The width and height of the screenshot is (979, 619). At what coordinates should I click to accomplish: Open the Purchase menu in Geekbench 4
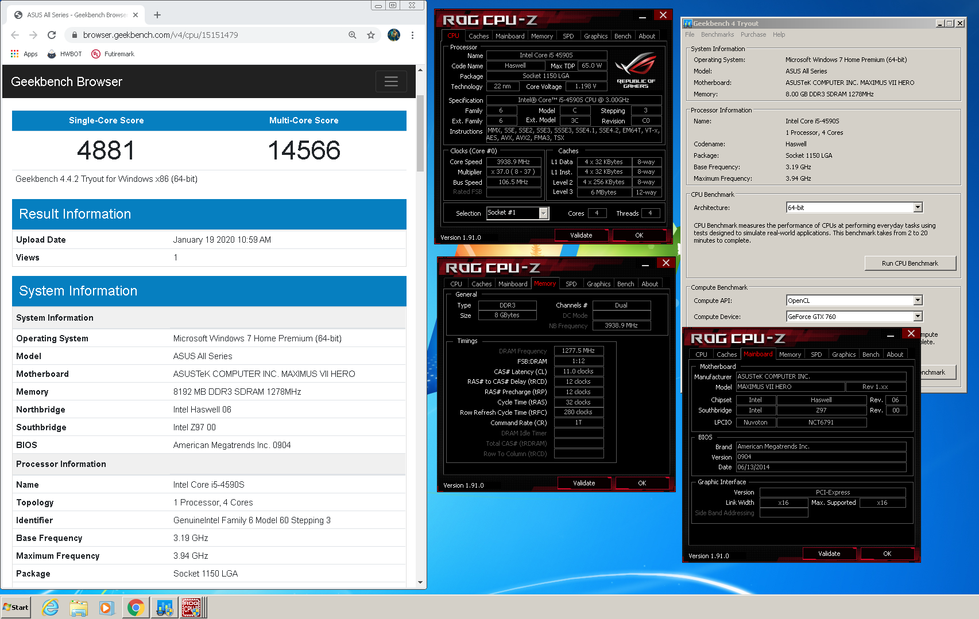coord(753,34)
